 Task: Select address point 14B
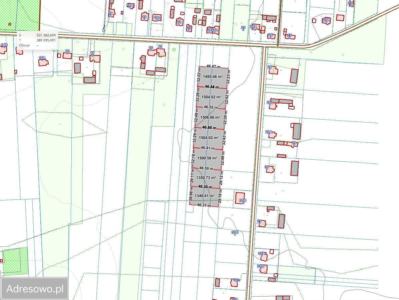coord(4,45)
